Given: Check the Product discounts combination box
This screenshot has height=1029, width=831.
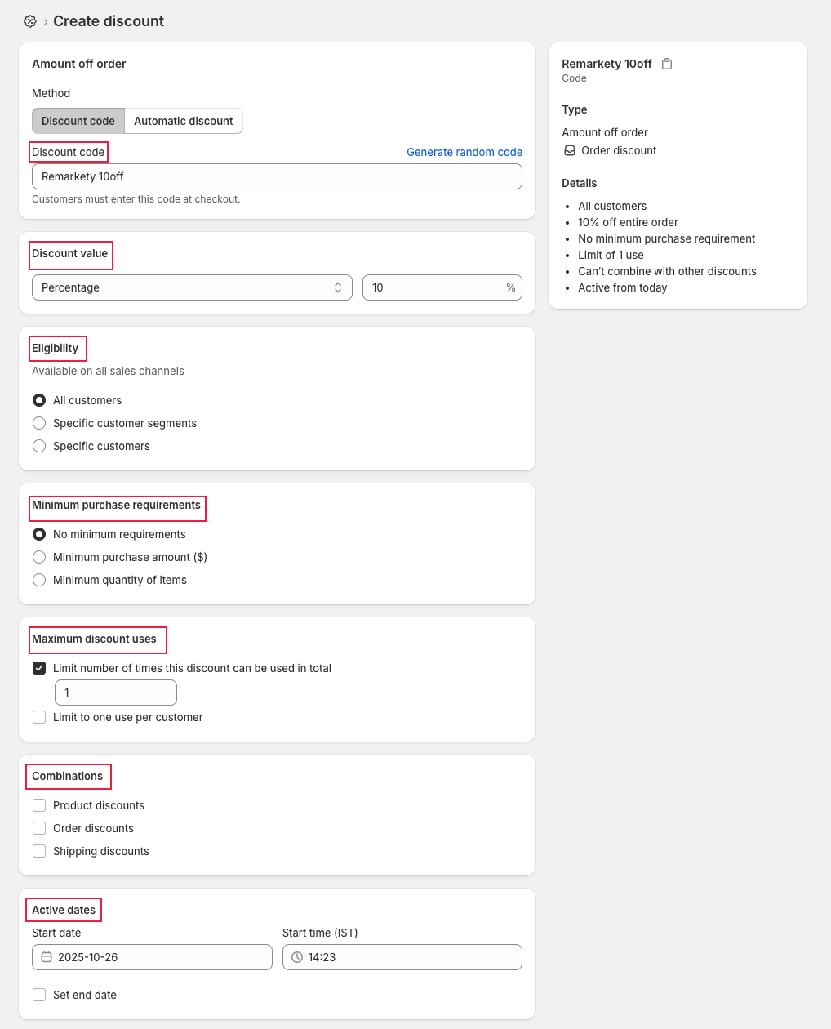Looking at the screenshot, I should pos(39,805).
